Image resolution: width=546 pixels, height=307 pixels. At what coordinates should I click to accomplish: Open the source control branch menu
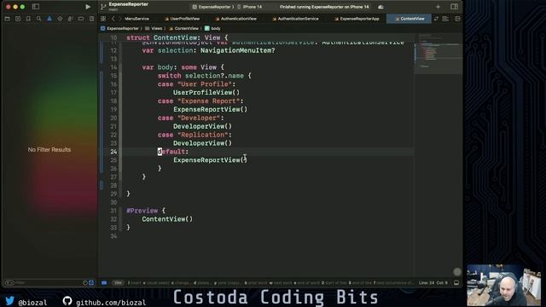(x=103, y=7)
